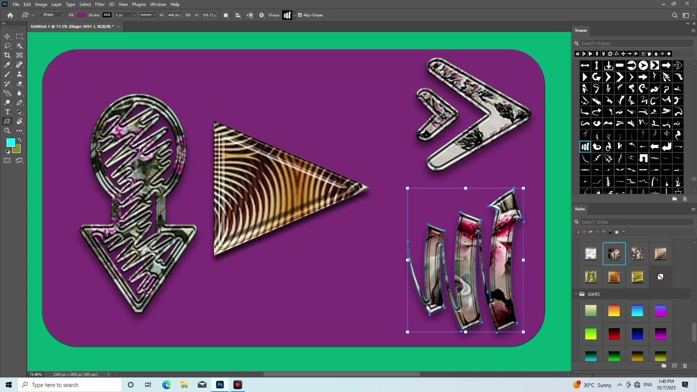Open the File menu

coord(16,4)
